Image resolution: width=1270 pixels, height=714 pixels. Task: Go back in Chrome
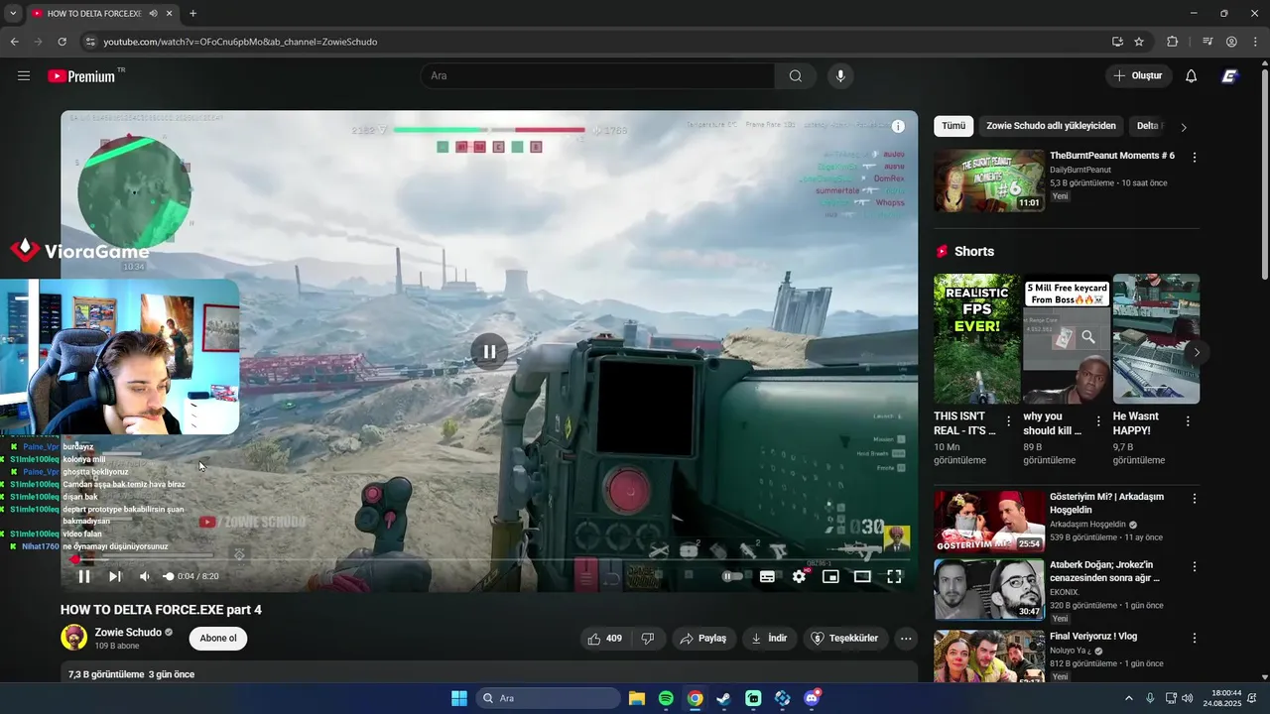(x=14, y=42)
